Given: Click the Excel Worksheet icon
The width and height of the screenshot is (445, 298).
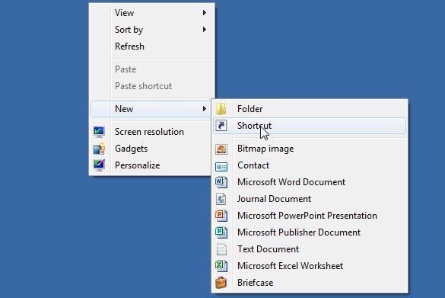Looking at the screenshot, I should 221,266.
